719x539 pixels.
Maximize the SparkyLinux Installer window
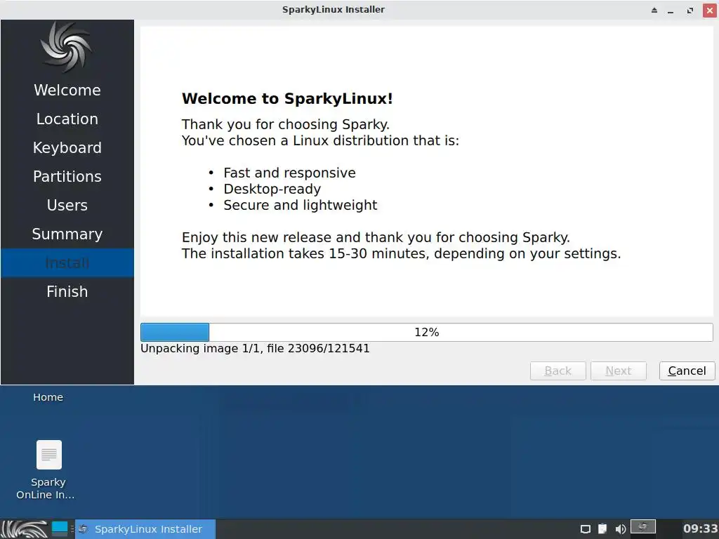pyautogui.click(x=690, y=10)
